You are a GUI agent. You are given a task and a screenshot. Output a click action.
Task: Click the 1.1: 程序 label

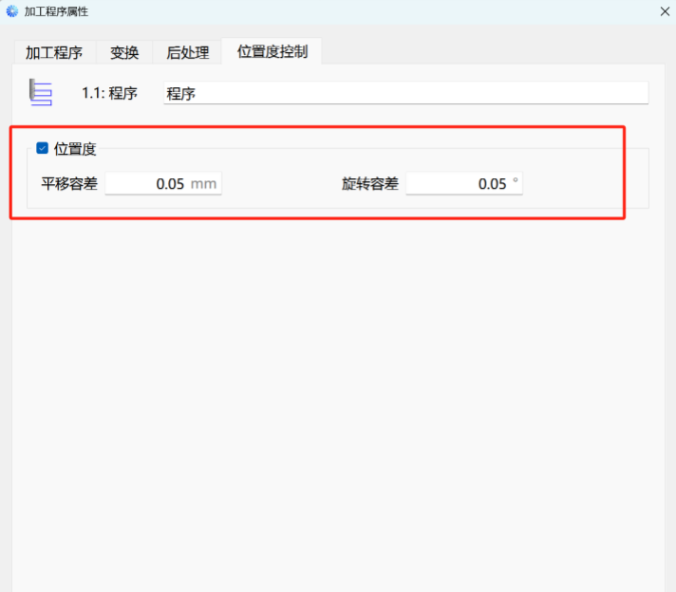point(109,93)
